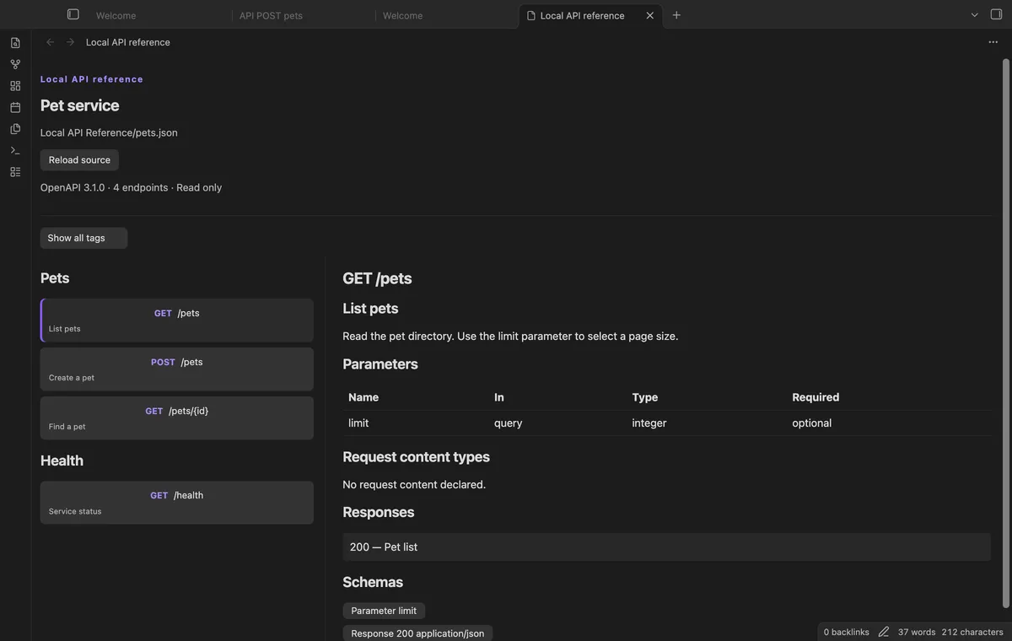Click the Show all tags button

click(x=83, y=238)
